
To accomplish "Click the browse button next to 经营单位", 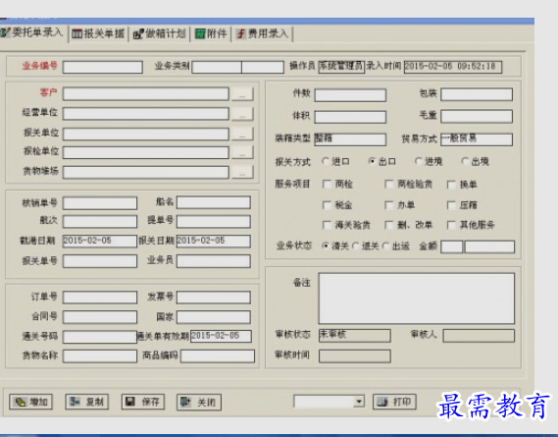I will click(242, 114).
